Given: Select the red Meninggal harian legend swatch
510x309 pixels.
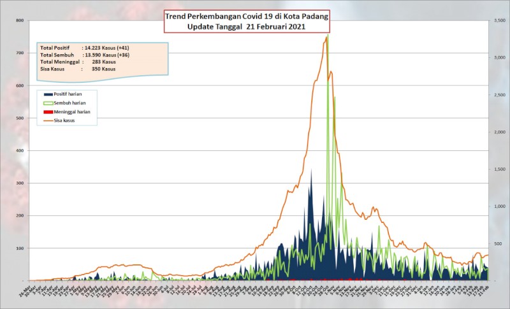Looking at the screenshot, I should [48, 111].
